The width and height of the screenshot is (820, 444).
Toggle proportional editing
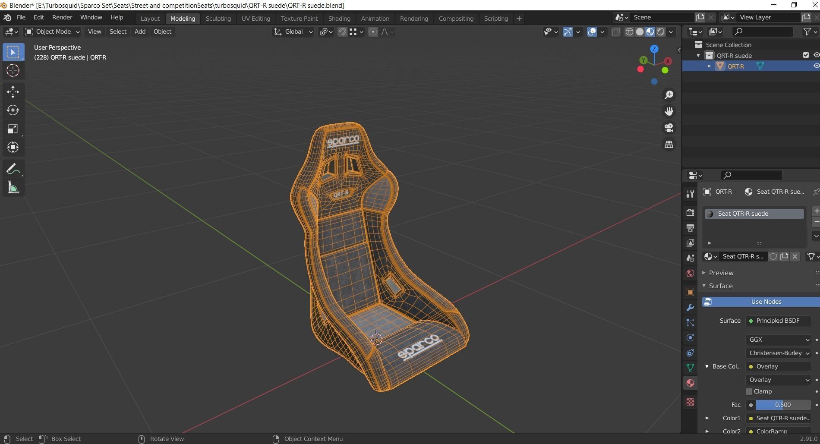(x=373, y=31)
